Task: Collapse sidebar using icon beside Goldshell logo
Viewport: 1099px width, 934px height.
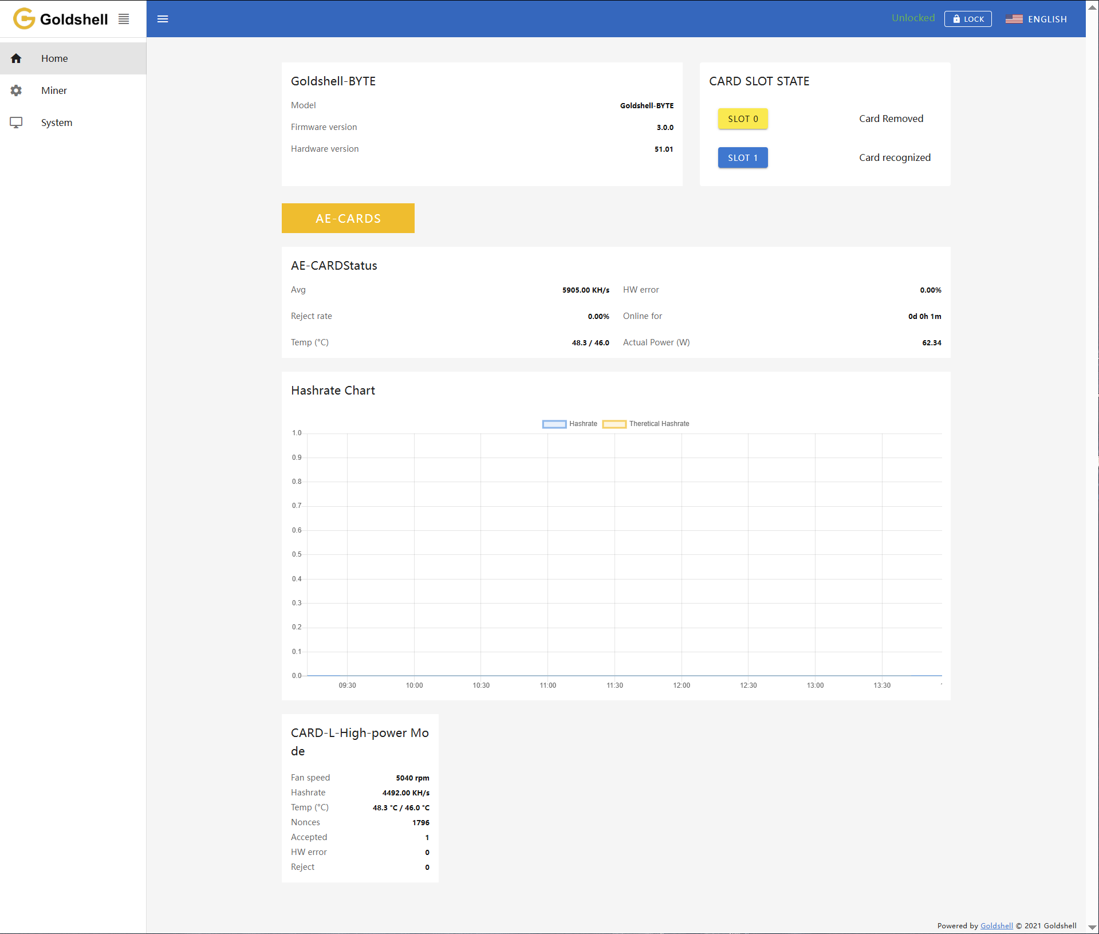Action: pyautogui.click(x=124, y=19)
